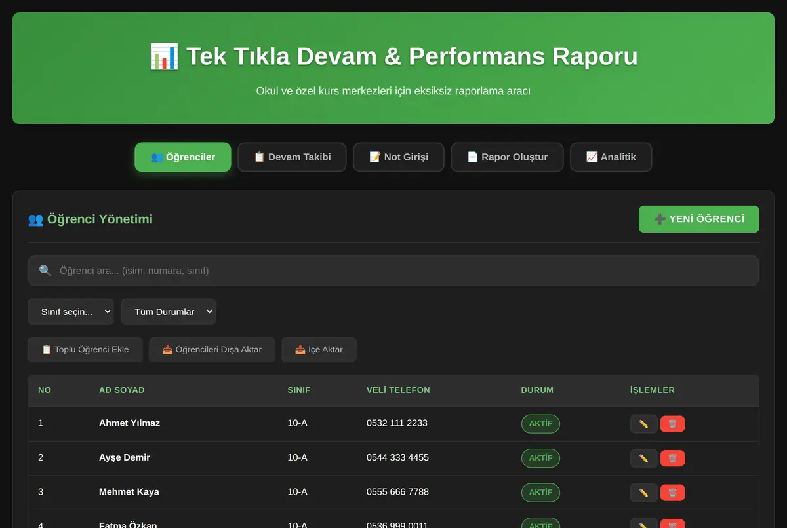The image size is (787, 528).
Task: Open the Analitik tab
Action: [611, 157]
